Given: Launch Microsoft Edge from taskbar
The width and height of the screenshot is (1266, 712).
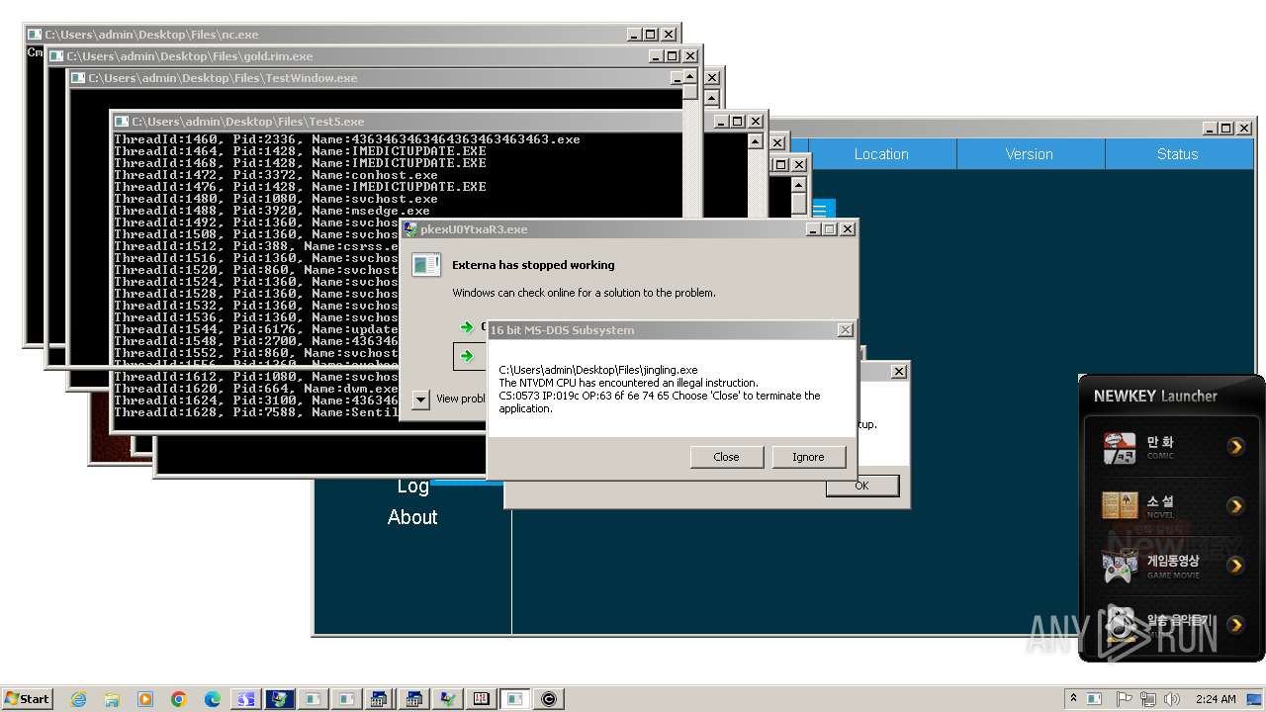Looking at the screenshot, I should 213,699.
